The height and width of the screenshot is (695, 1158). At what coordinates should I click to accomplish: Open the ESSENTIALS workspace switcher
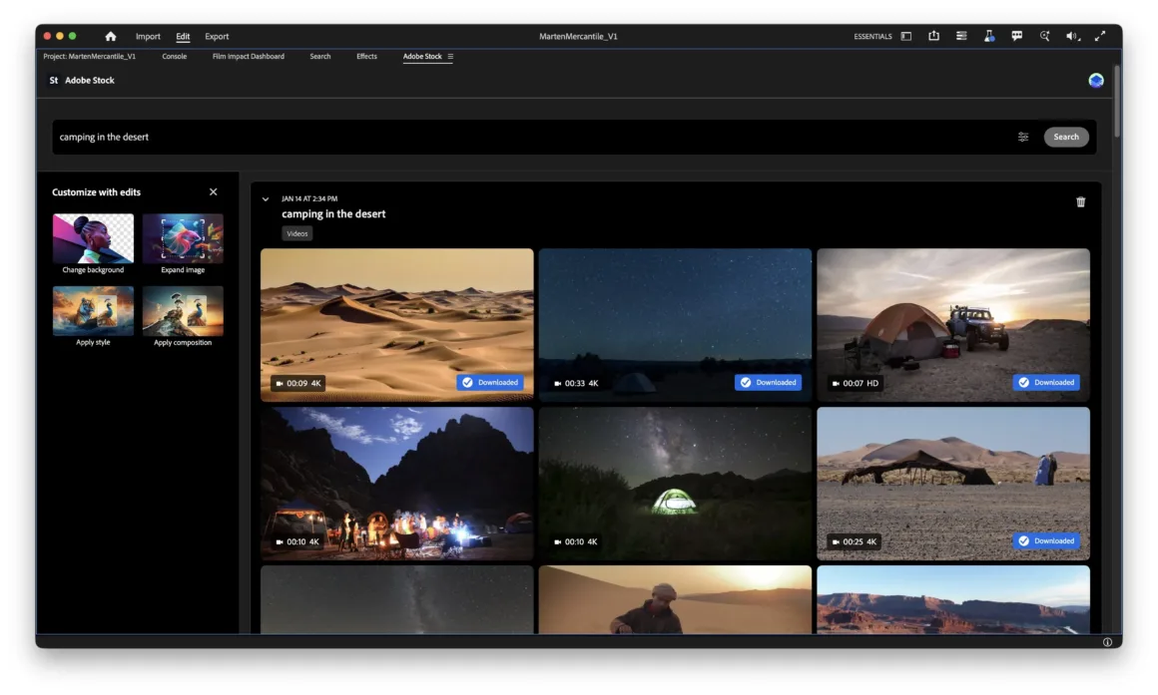(871, 36)
